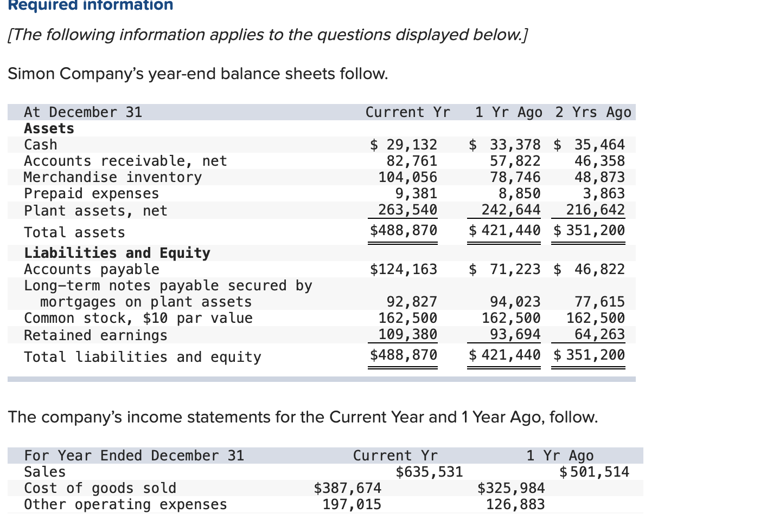Click 'Prepaid expenses' row label
This screenshot has height=520, width=779.
(92, 193)
